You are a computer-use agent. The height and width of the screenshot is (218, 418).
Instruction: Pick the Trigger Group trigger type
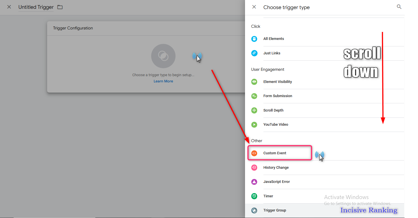click(325, 211)
